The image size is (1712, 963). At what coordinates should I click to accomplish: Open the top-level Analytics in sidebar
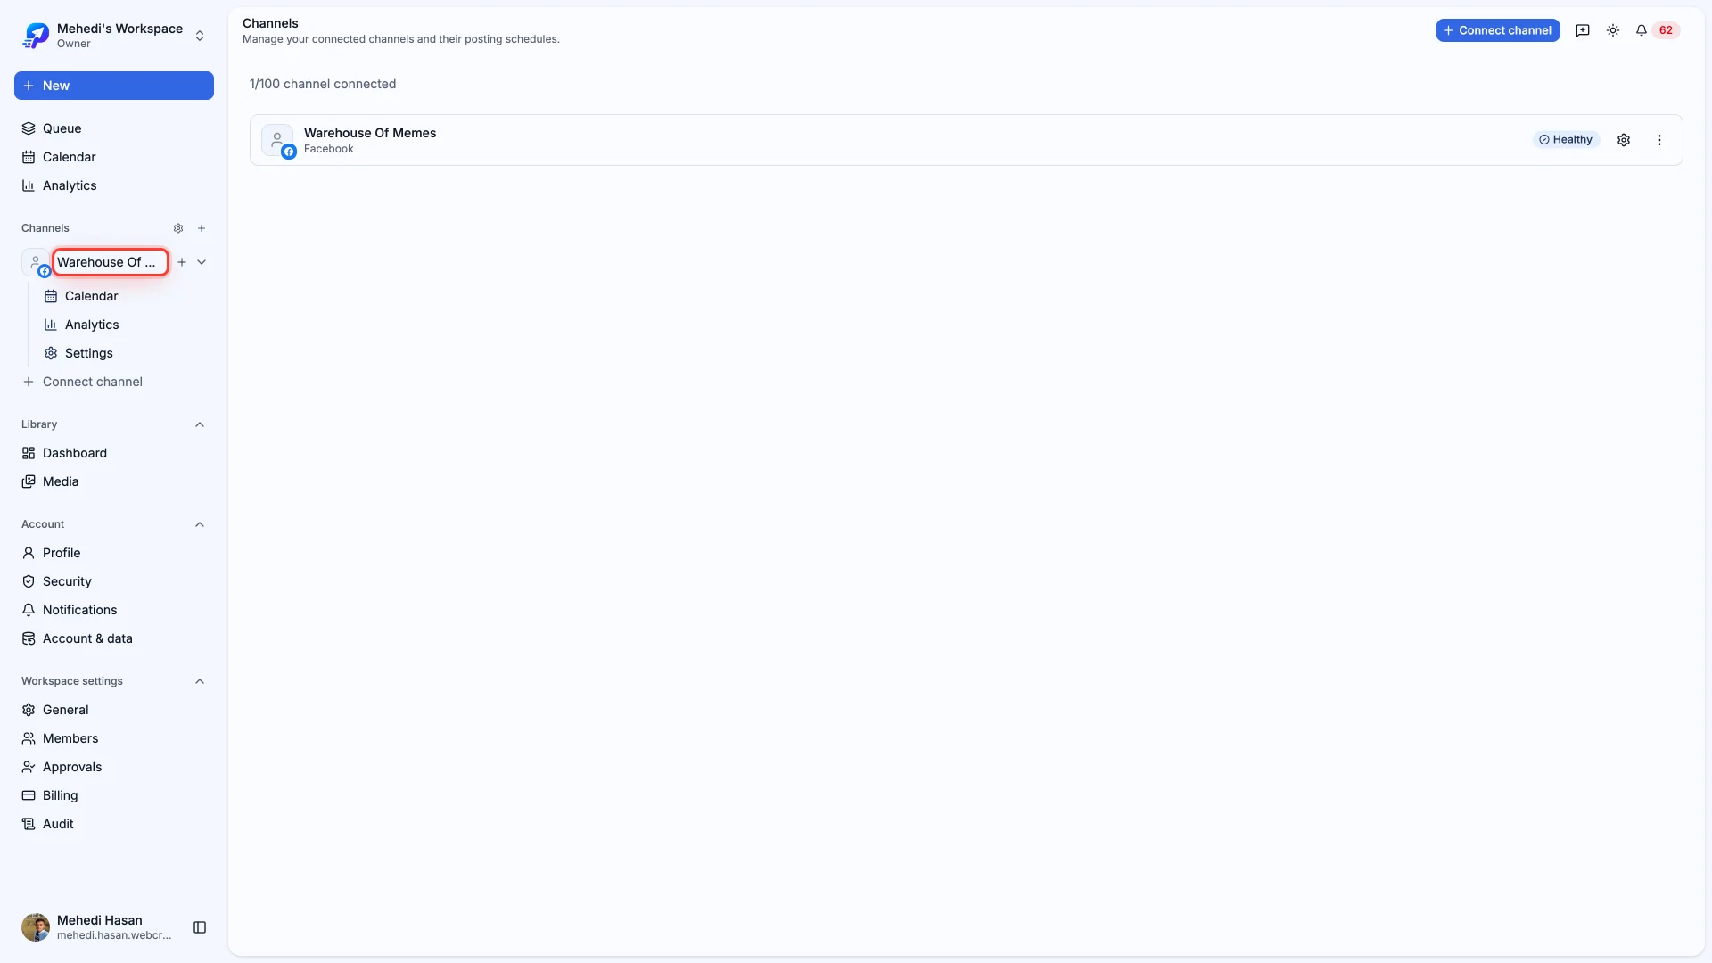point(114,185)
